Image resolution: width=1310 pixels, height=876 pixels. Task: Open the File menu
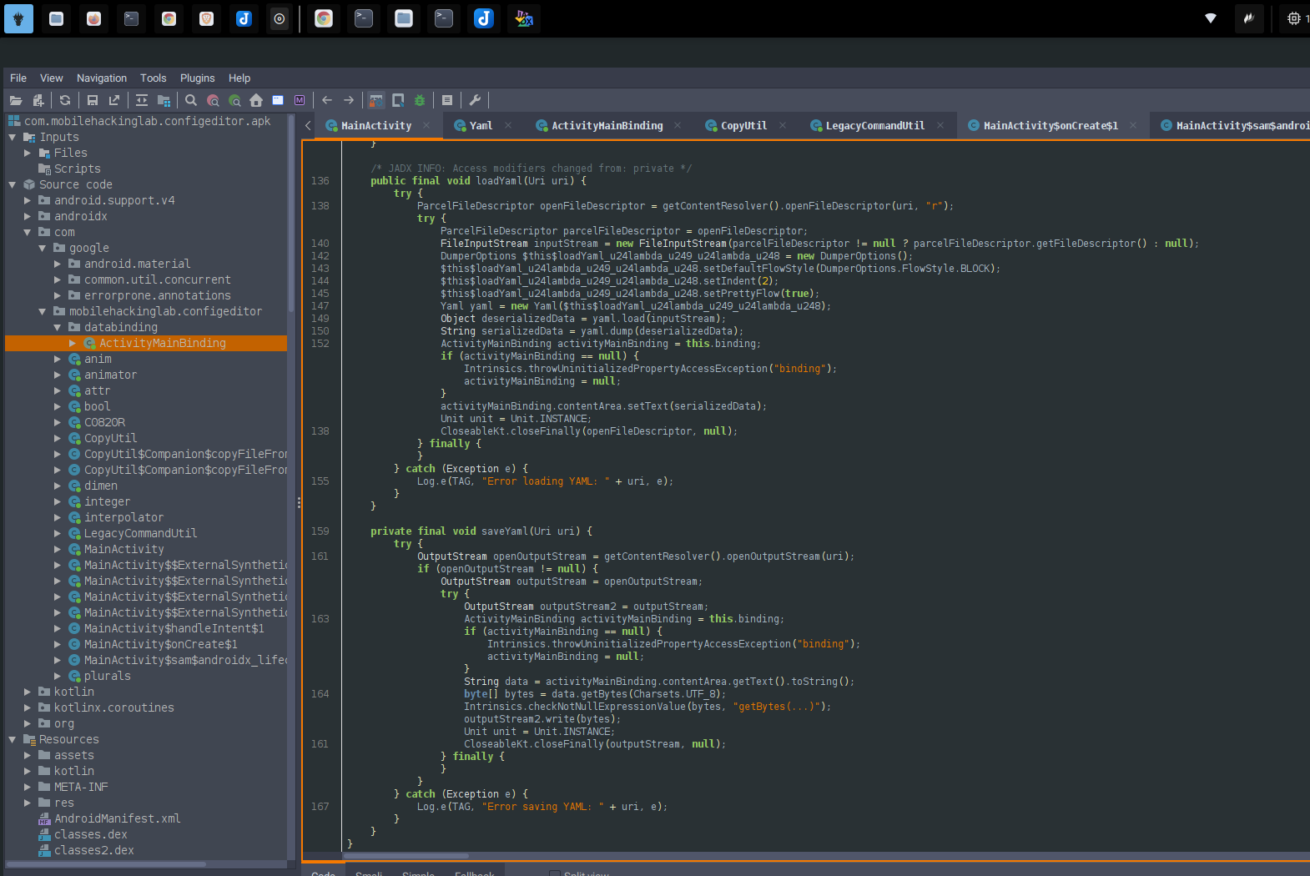click(x=18, y=78)
